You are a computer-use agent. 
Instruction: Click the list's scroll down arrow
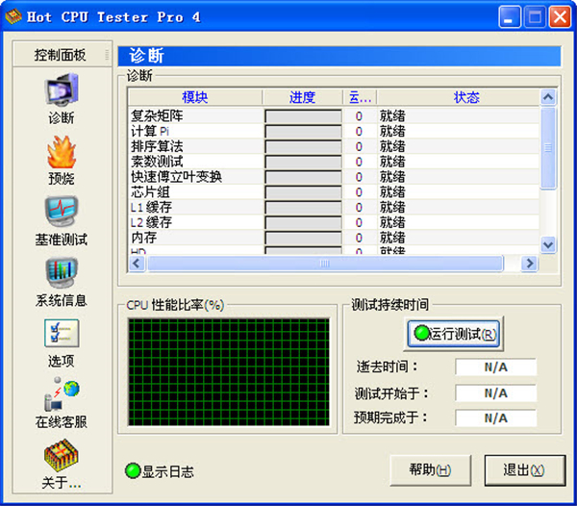pyautogui.click(x=548, y=244)
